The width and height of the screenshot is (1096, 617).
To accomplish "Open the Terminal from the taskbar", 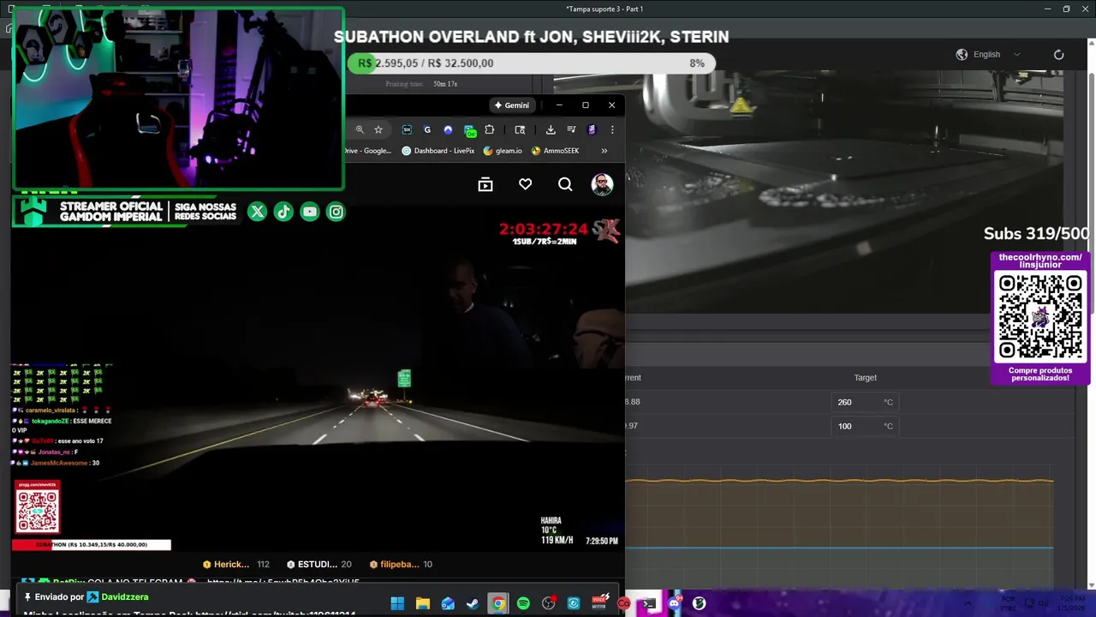I will 650,603.
